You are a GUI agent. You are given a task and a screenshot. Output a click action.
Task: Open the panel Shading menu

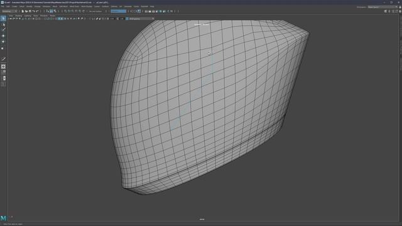pyautogui.click(x=19, y=16)
